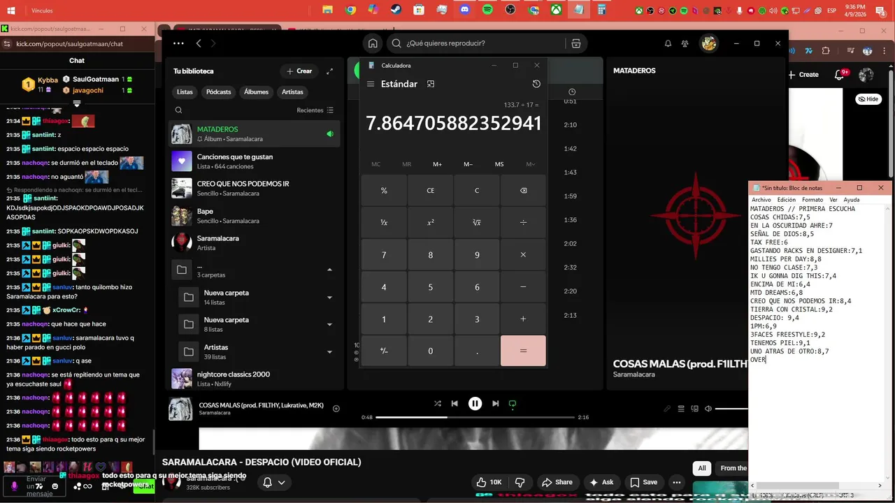The image size is (895, 503).
Task: Click the Spotify search box
Action: (475, 43)
